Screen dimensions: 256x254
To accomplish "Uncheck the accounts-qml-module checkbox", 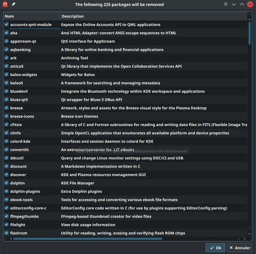I will point(6,24).
